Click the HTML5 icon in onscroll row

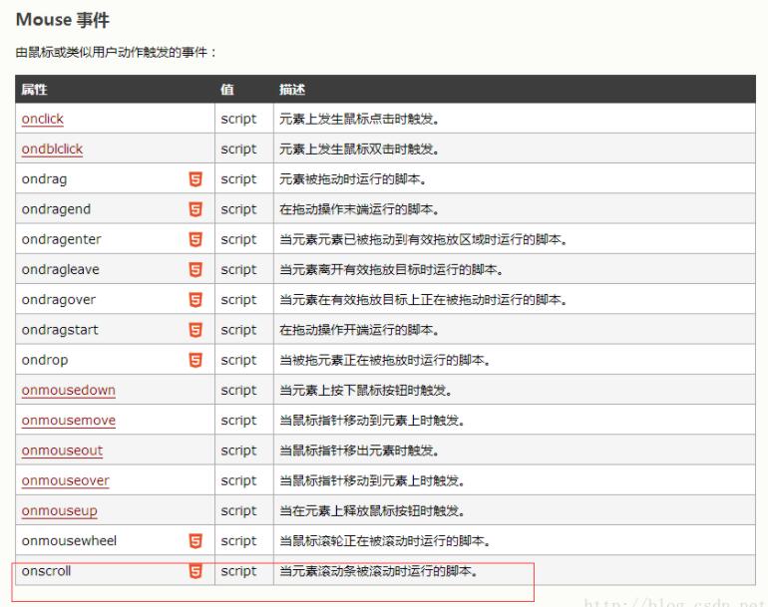point(195,571)
